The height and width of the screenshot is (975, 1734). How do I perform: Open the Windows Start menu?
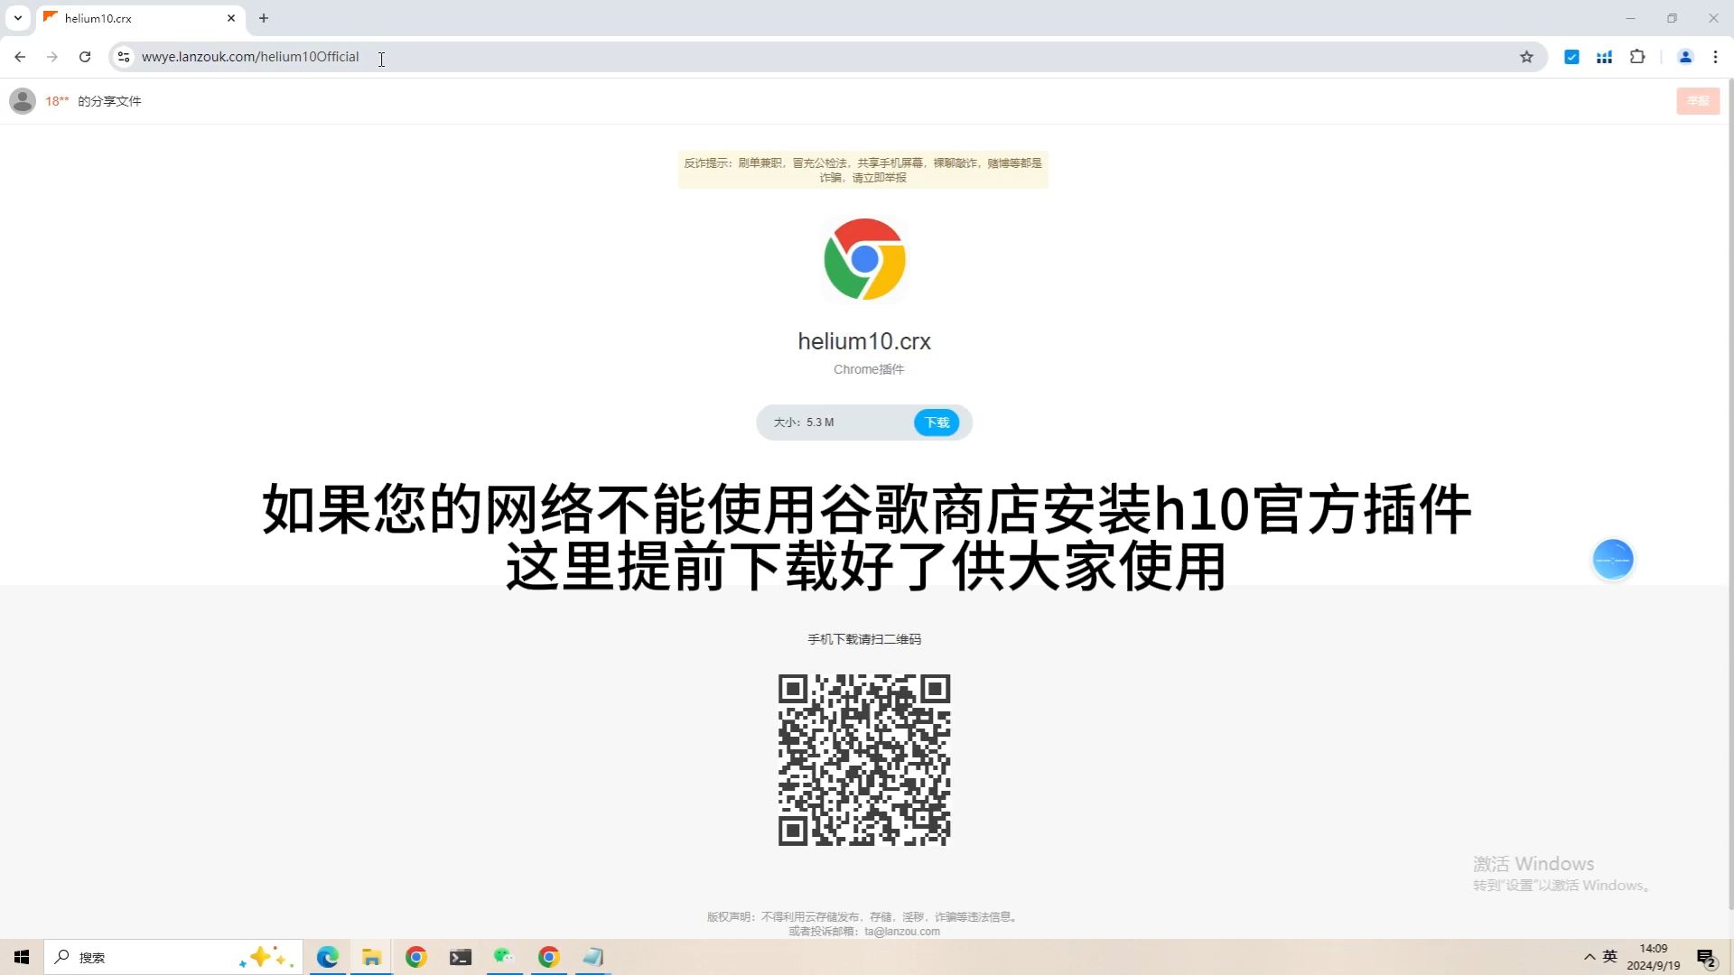coord(22,957)
